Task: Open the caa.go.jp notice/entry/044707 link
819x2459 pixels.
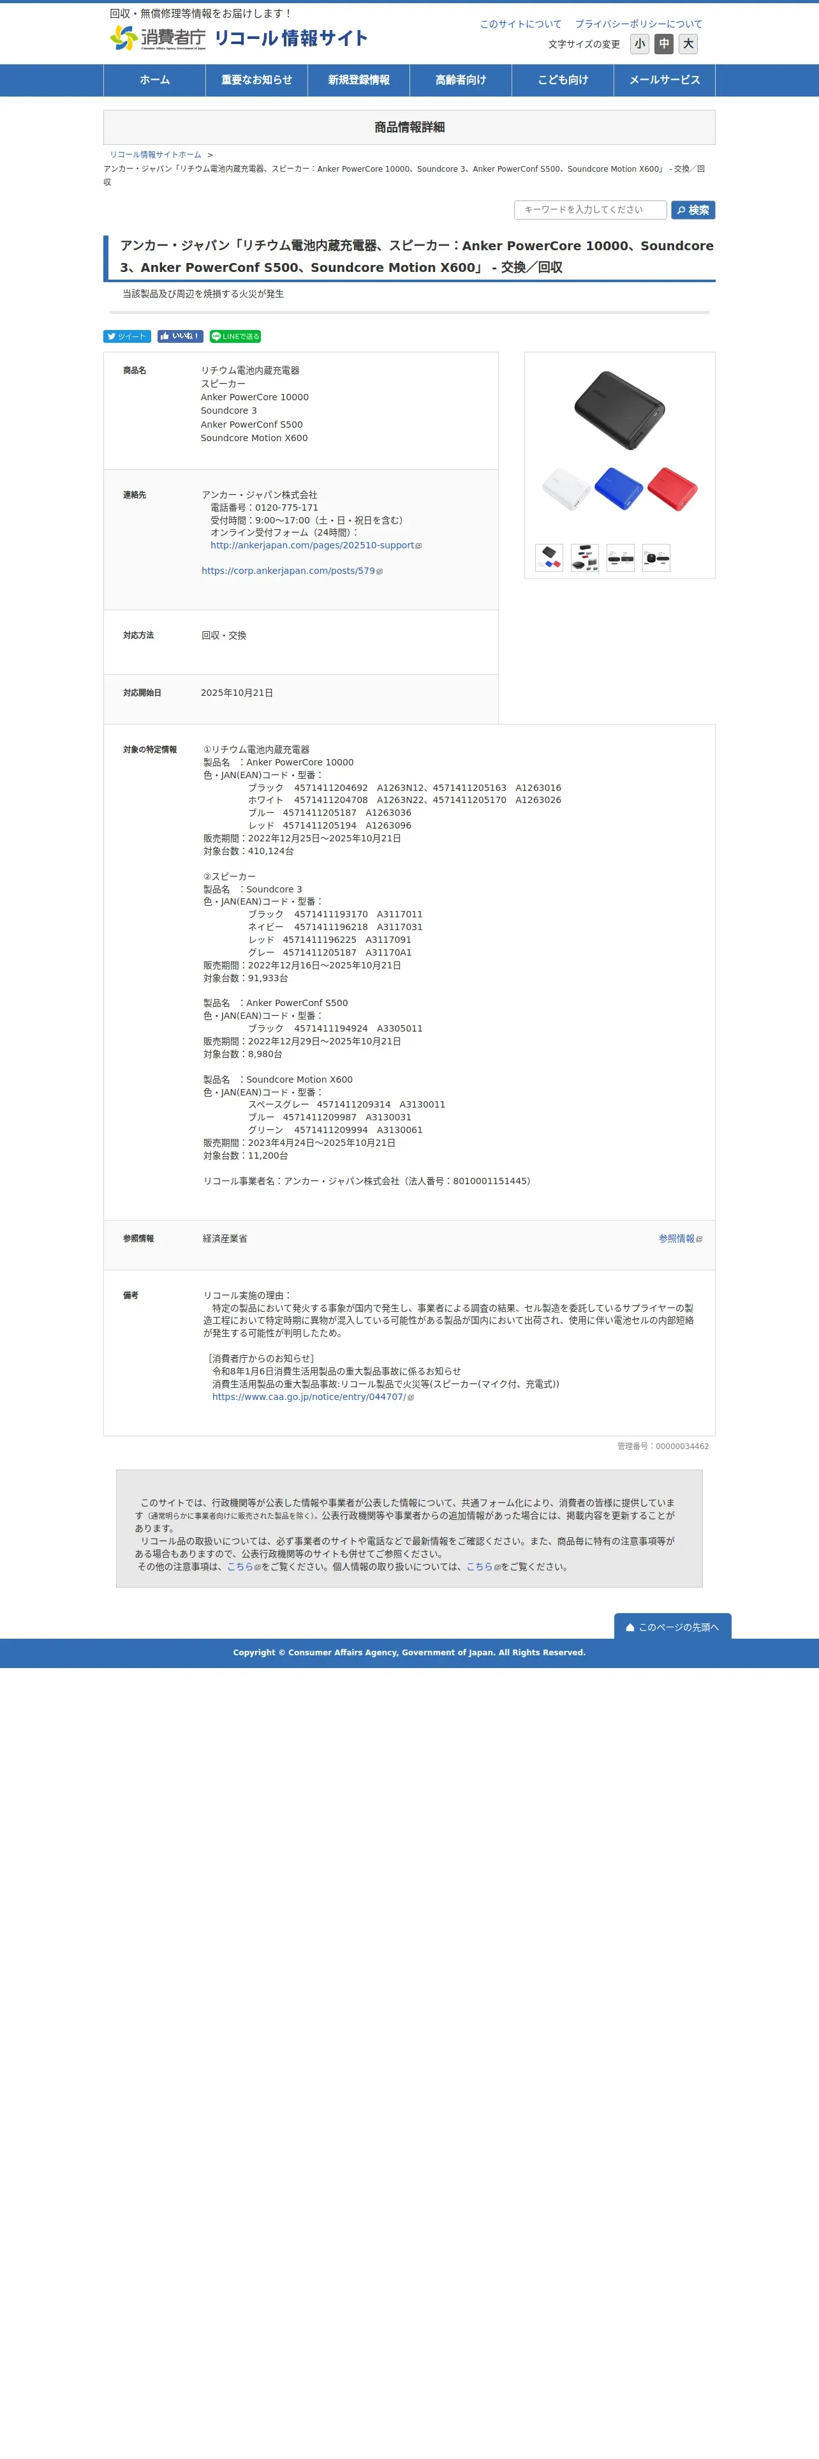Action: coord(309,1397)
